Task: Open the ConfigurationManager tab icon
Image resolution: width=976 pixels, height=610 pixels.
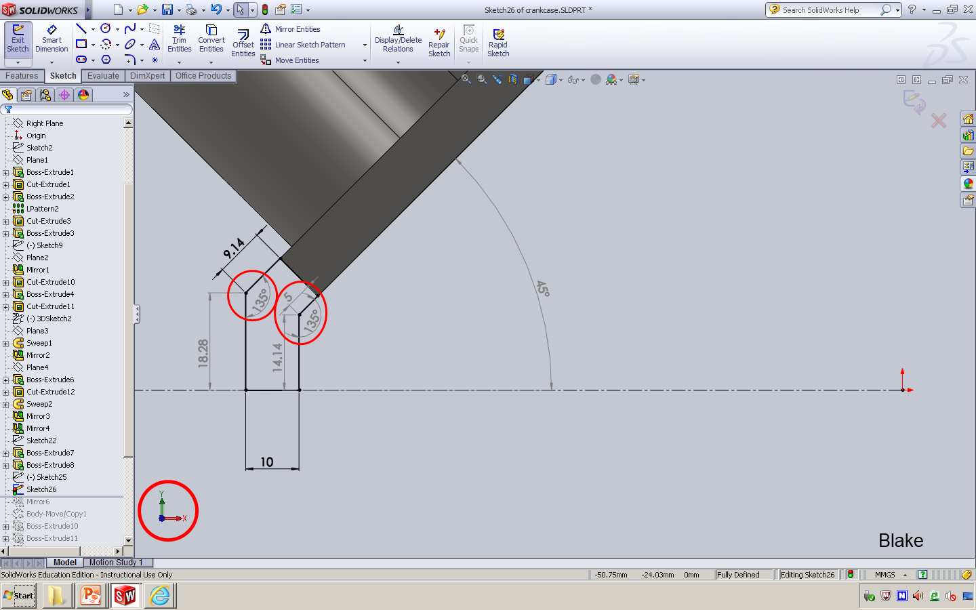Action: [x=45, y=95]
